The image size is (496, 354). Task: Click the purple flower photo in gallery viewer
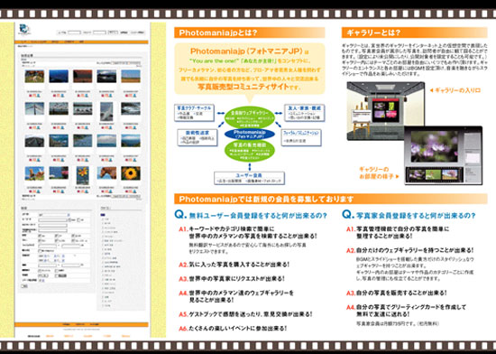[435, 146]
